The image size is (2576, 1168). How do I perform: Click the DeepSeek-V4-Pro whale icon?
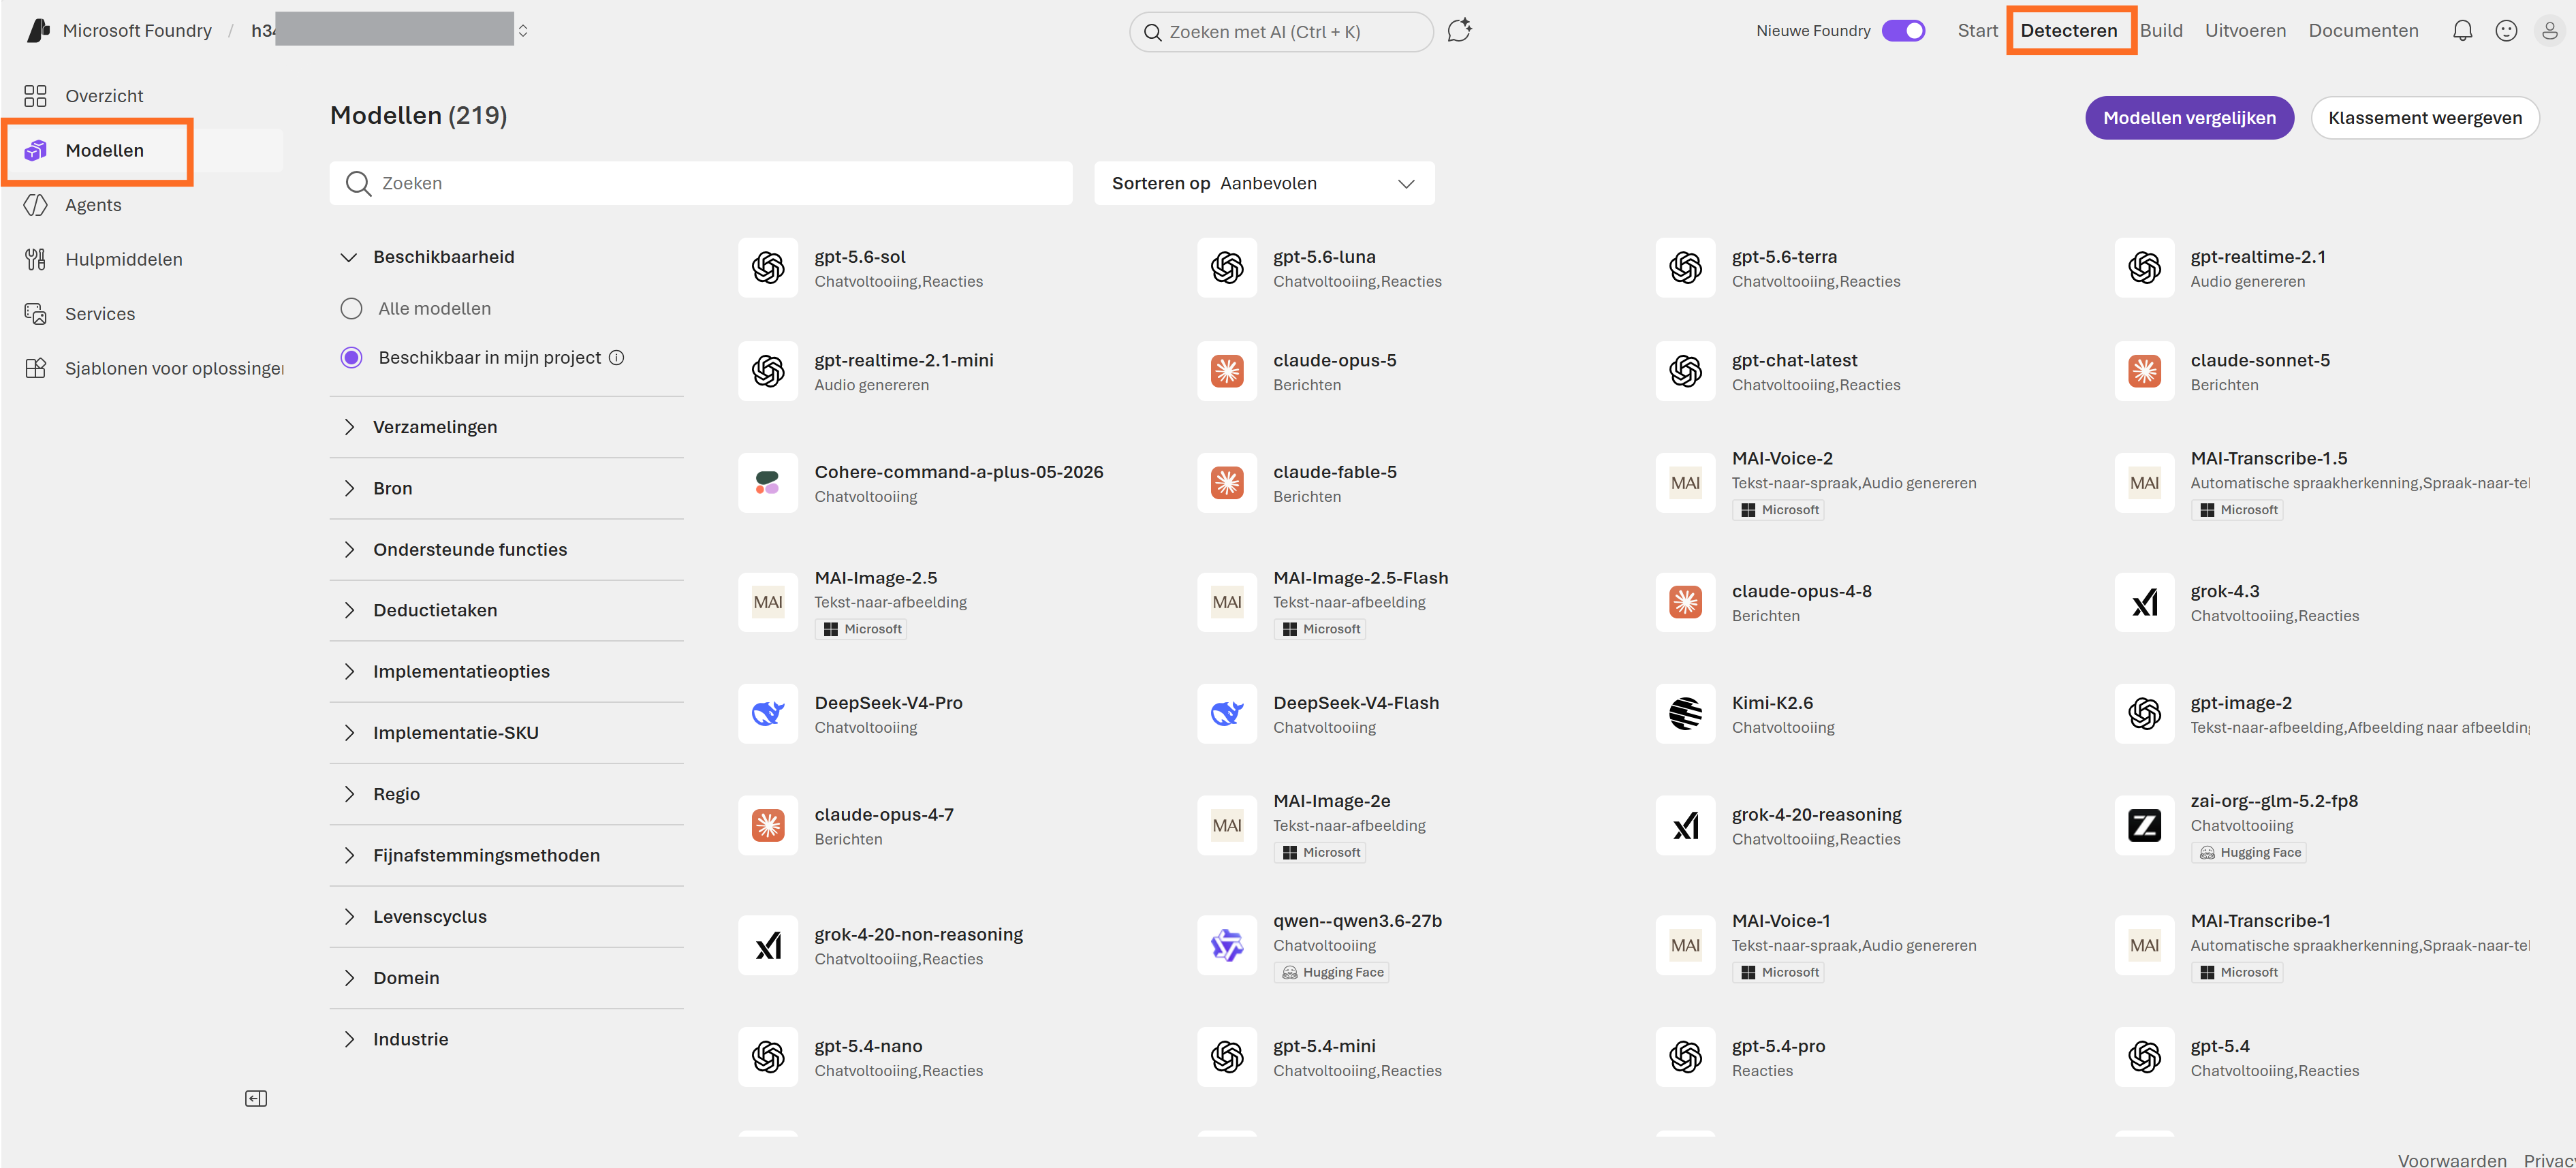point(768,714)
